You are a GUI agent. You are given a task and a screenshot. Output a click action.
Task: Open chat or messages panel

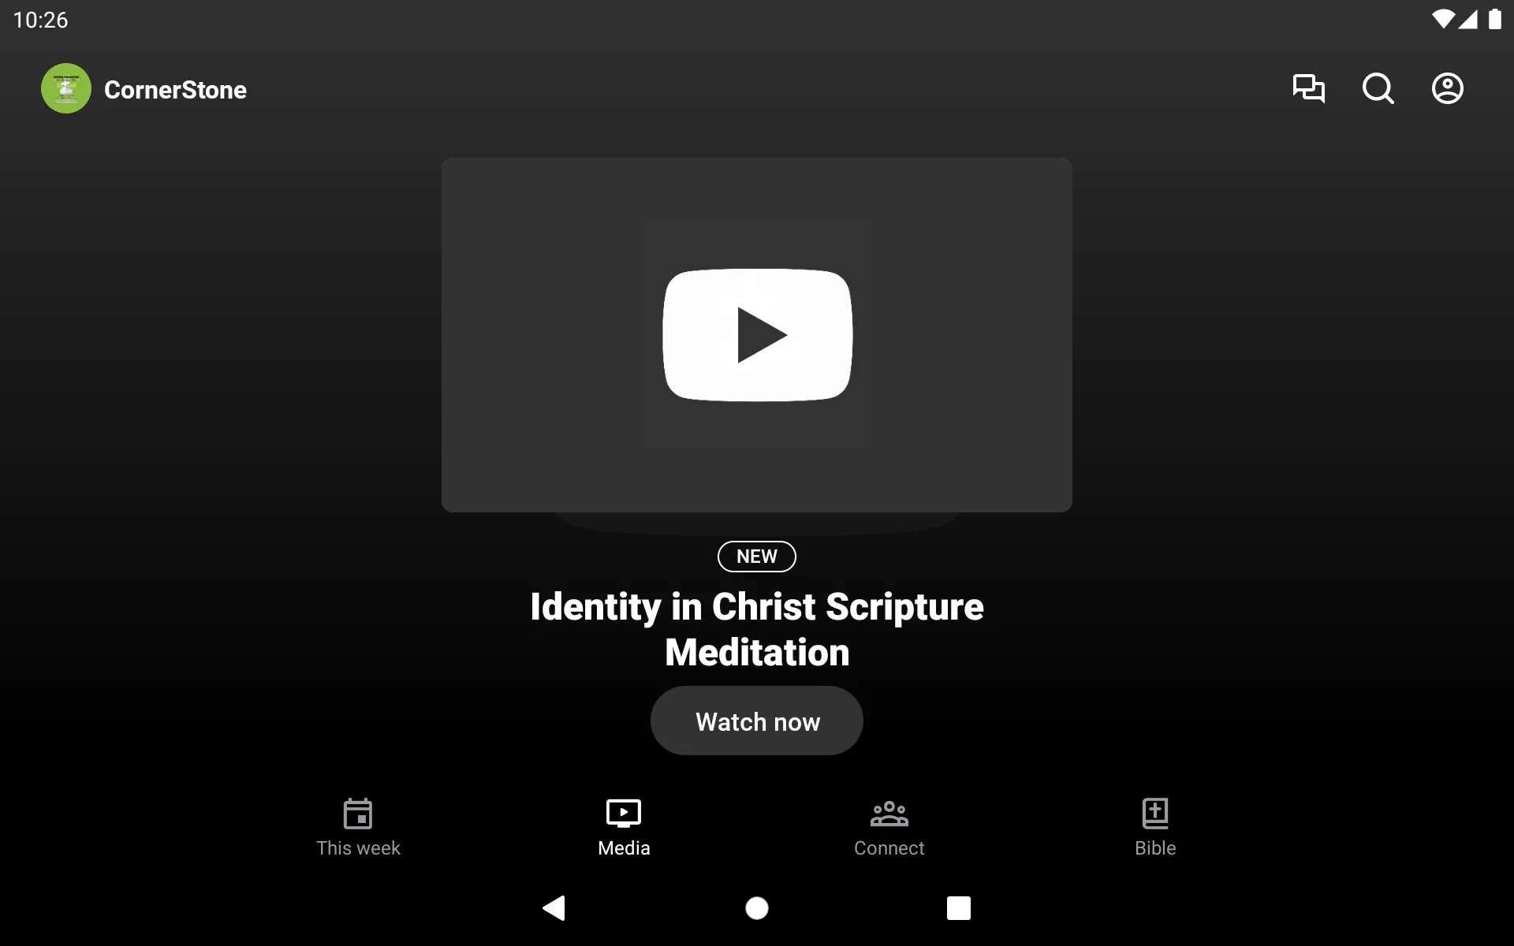point(1308,88)
